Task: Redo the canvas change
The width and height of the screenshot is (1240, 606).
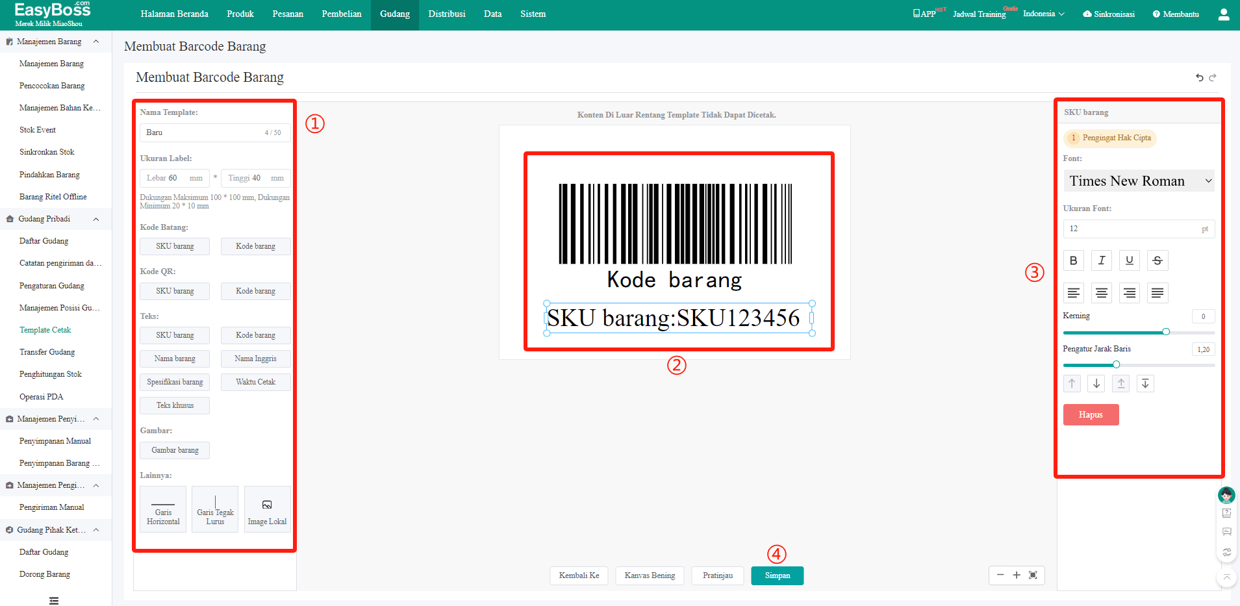Action: [x=1212, y=77]
